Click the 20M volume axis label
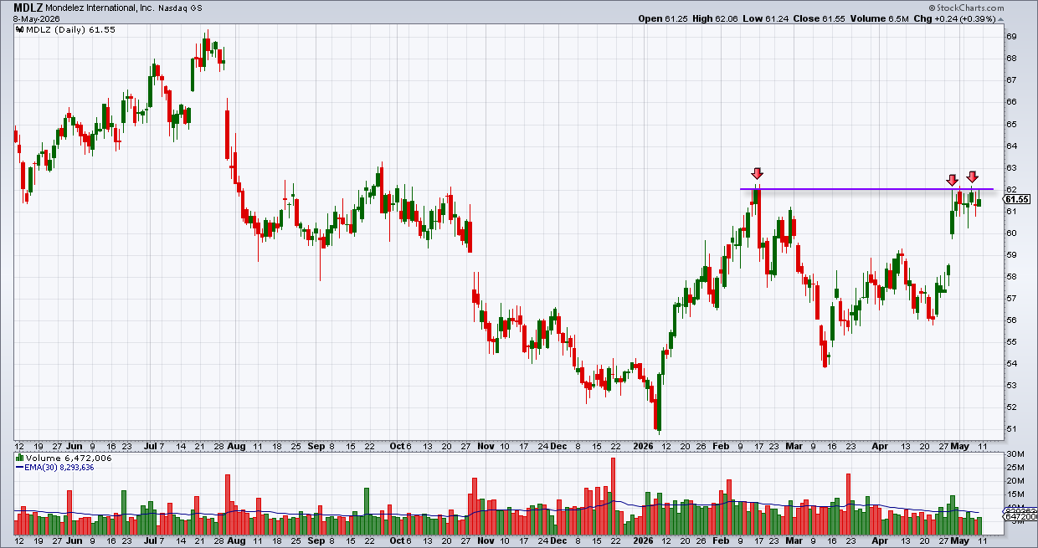The image size is (1038, 548). coord(1014,481)
